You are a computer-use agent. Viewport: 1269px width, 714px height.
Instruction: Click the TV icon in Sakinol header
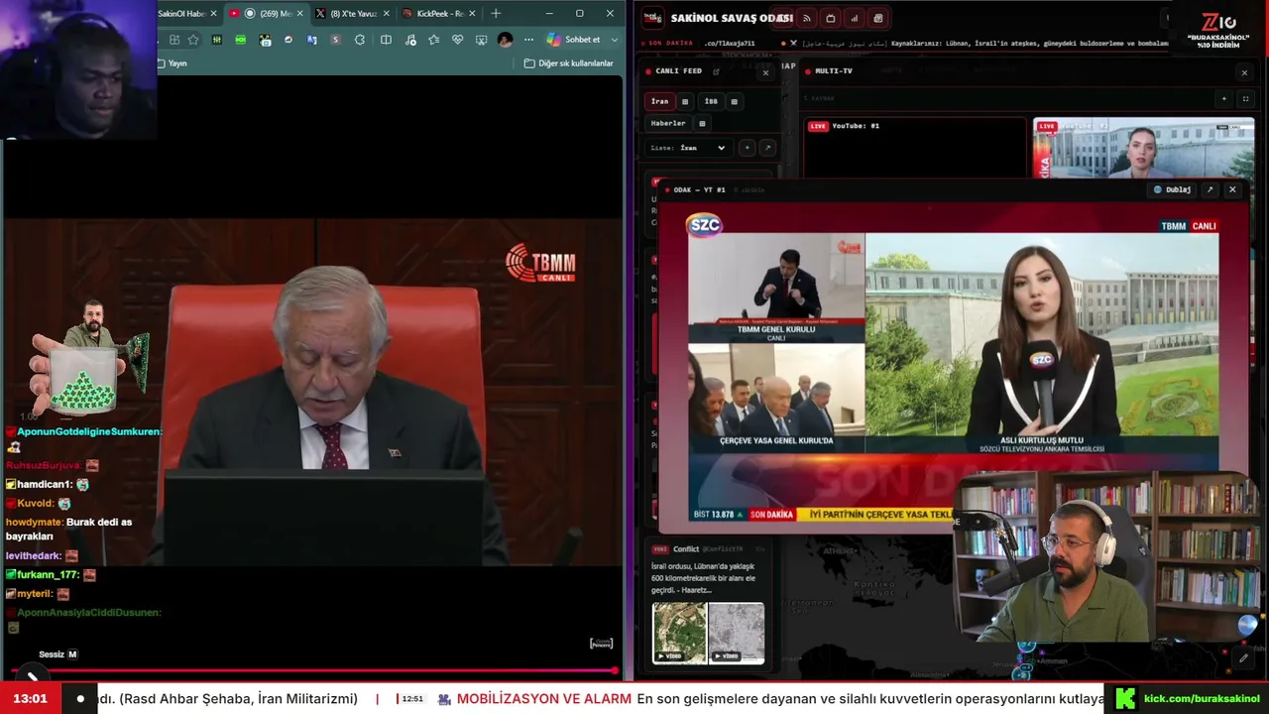tap(831, 18)
